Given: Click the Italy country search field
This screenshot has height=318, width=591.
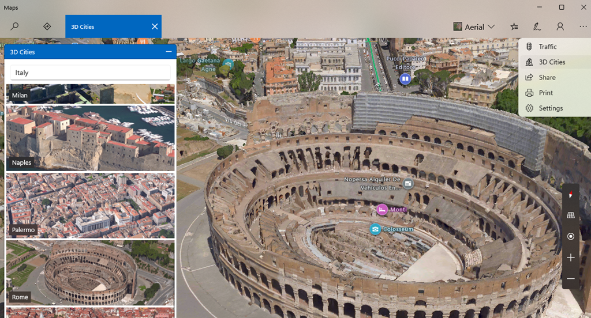Looking at the screenshot, I should click(91, 73).
